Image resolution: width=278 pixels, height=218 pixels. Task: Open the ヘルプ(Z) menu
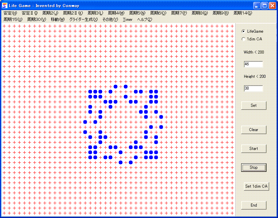click(x=145, y=20)
